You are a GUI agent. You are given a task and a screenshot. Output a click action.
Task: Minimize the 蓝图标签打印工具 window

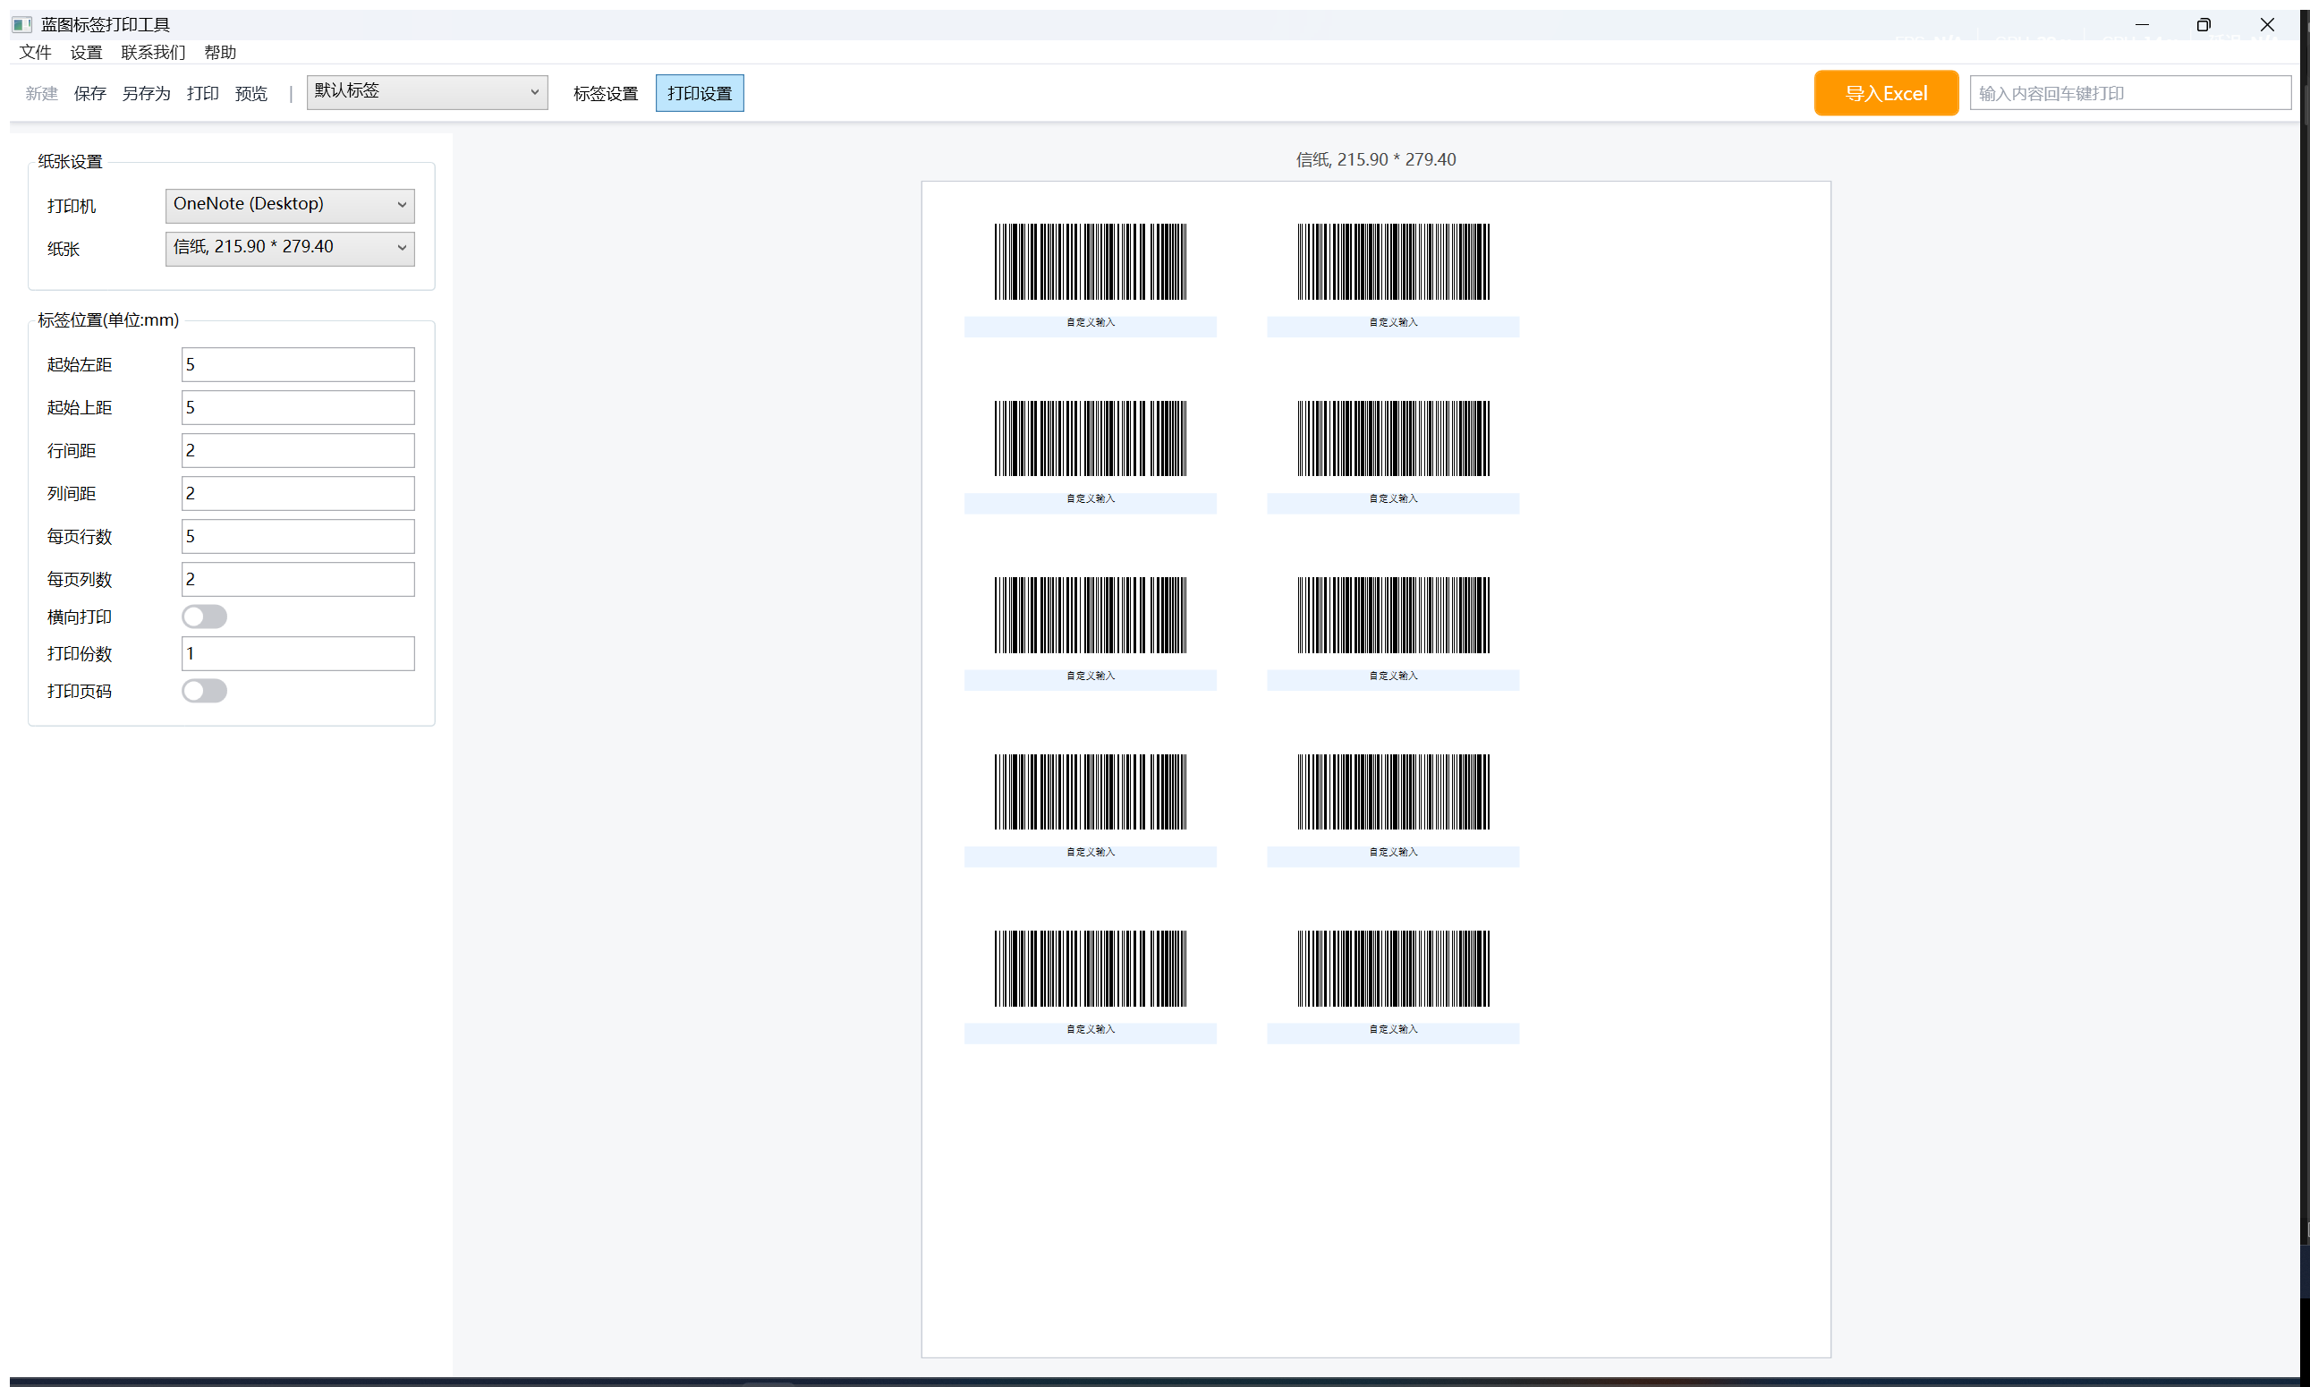(2142, 24)
